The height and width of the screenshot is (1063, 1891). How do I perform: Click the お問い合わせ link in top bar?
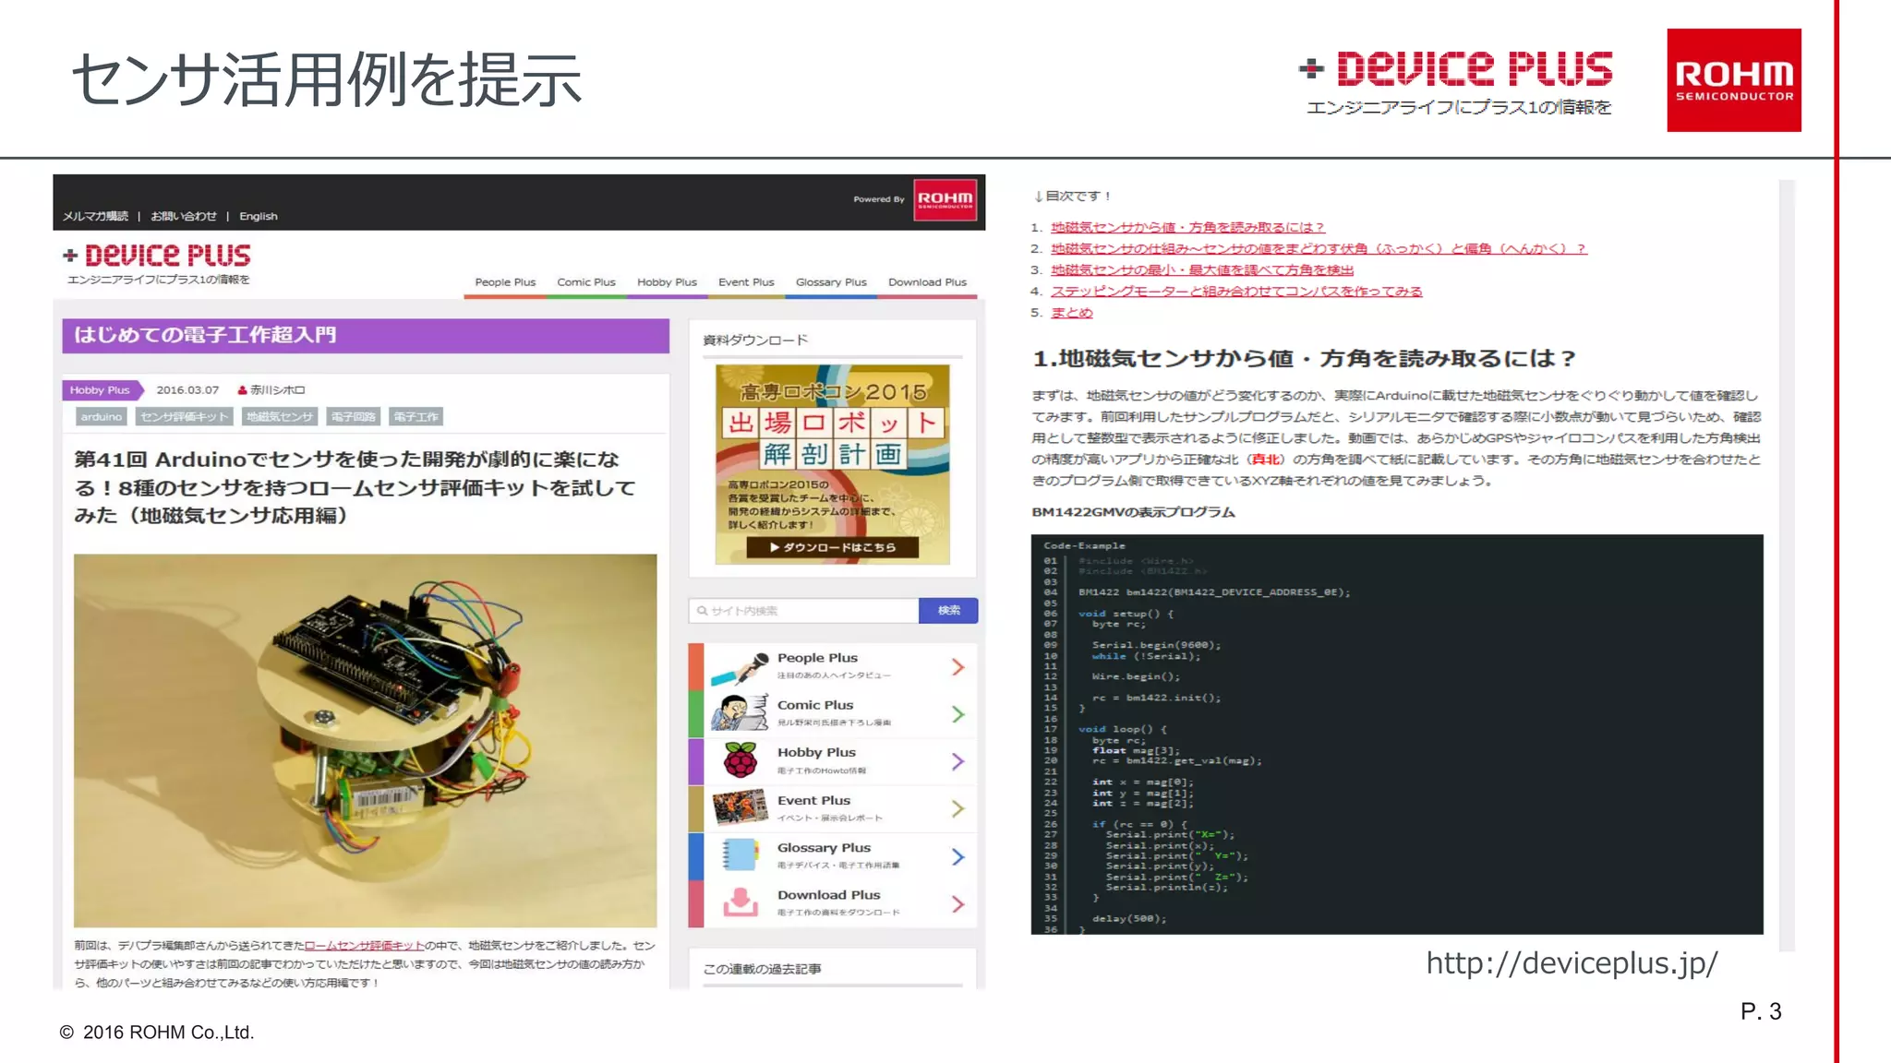point(183,216)
